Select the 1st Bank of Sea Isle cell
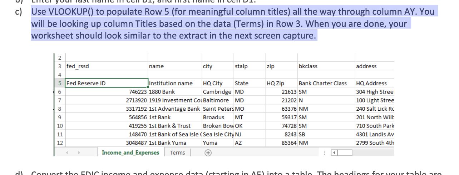The image size is (459, 175). tap(175, 134)
